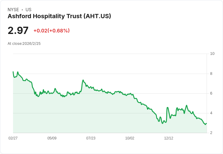Click the US market label
The width and height of the screenshot is (223, 154).
[28, 10]
